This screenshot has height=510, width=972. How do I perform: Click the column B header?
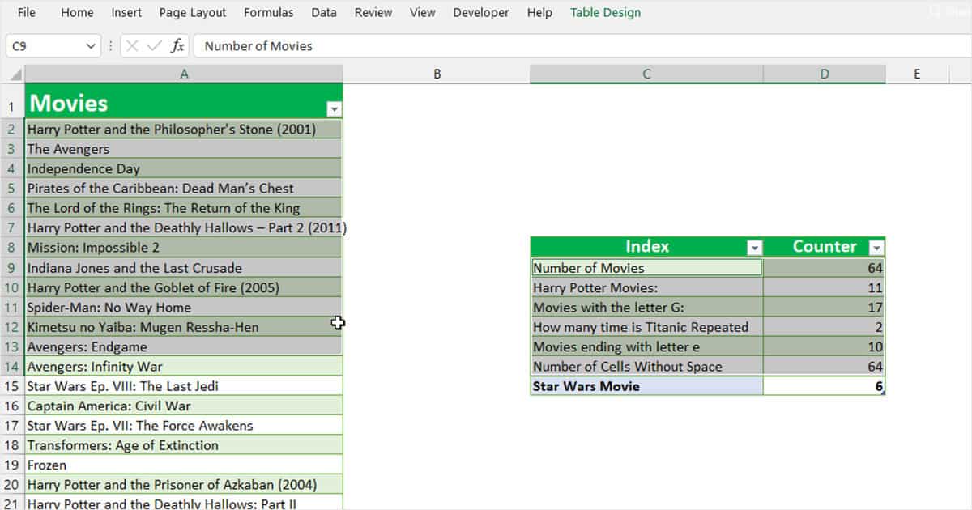(437, 73)
